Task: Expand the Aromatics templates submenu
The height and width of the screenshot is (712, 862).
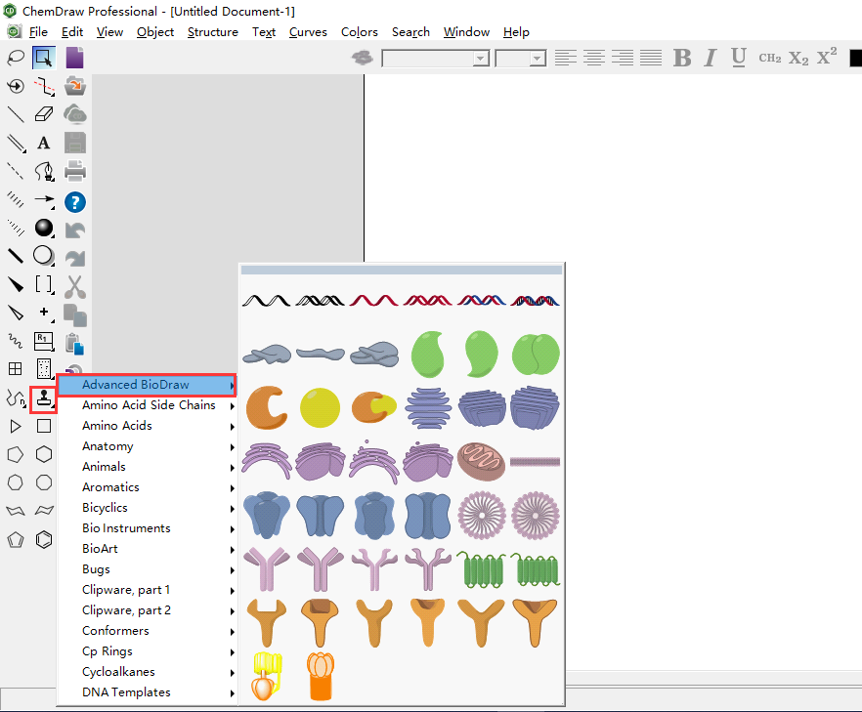Action: [148, 486]
